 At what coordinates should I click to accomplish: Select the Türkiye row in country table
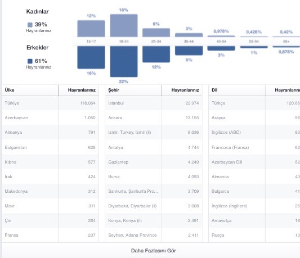pos(50,103)
